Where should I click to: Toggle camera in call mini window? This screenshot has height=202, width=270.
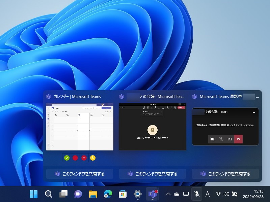tap(213, 139)
